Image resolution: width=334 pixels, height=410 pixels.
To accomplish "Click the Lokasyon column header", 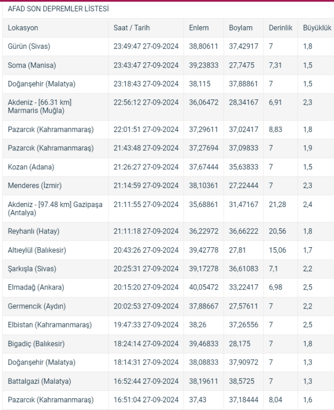I will click(x=23, y=28).
